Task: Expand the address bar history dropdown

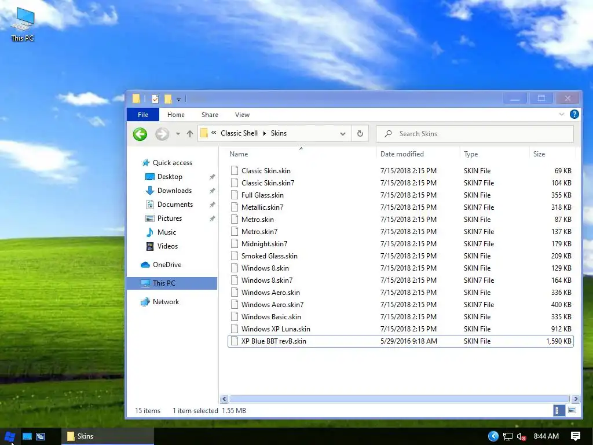Action: point(343,134)
